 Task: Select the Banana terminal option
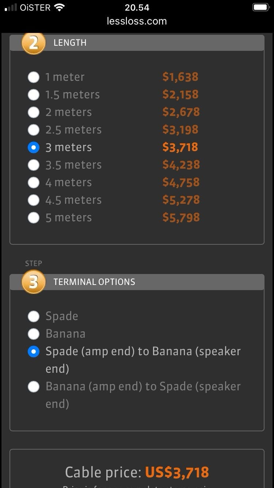click(34, 334)
